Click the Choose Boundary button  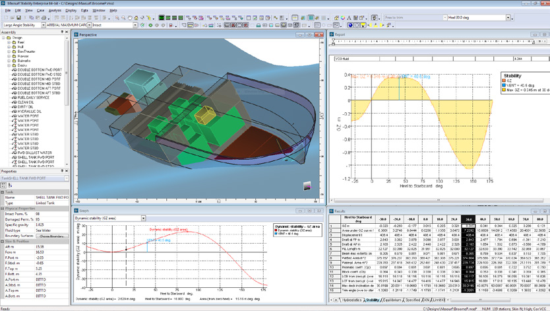[52, 236]
